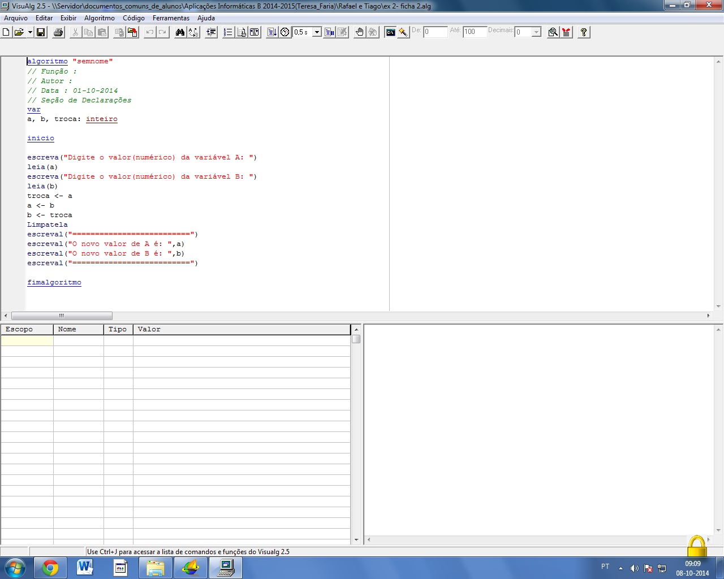
Task: Open Find with the binoculars icon
Action: tap(180, 32)
